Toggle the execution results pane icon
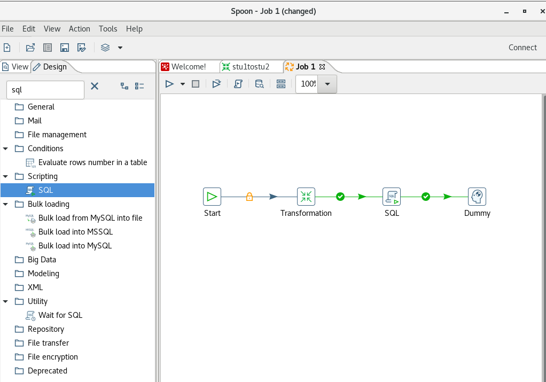The image size is (546, 382). click(281, 84)
